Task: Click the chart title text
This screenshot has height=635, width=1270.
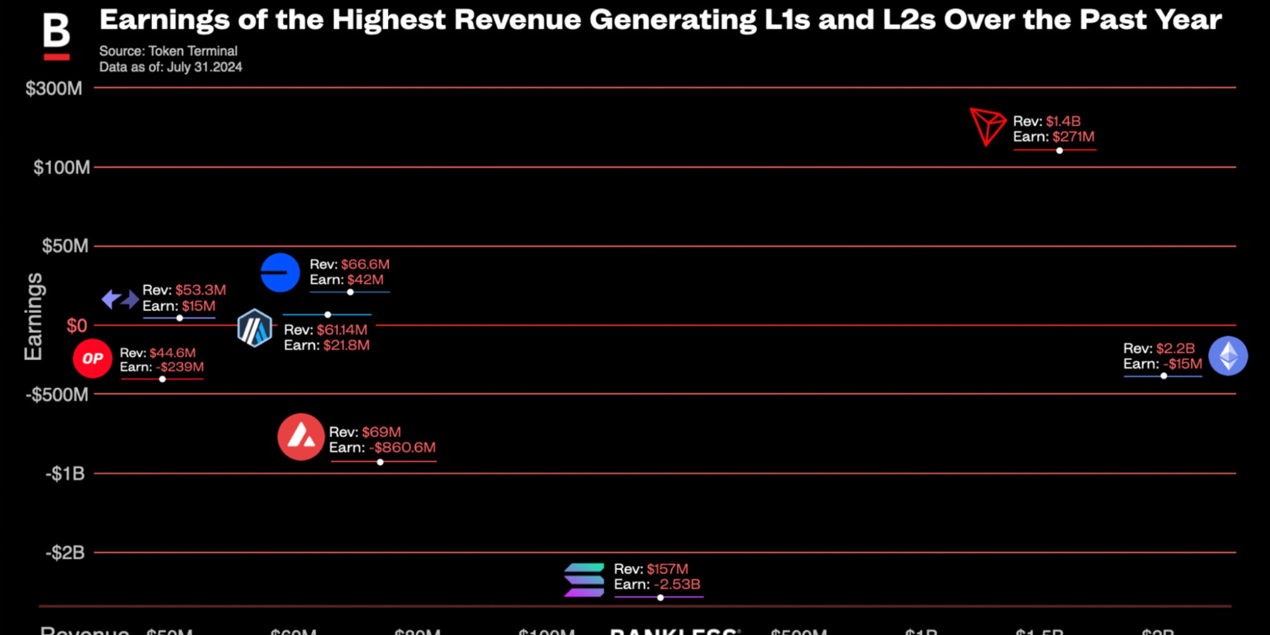Action: 661,20
